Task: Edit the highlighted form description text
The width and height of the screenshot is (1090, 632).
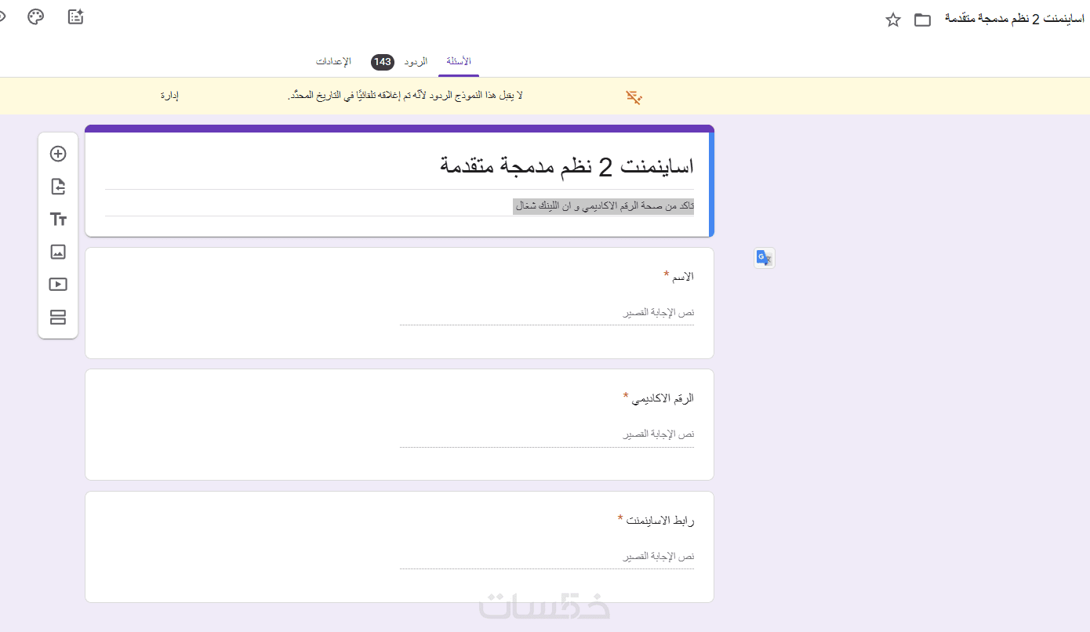Action: click(604, 205)
